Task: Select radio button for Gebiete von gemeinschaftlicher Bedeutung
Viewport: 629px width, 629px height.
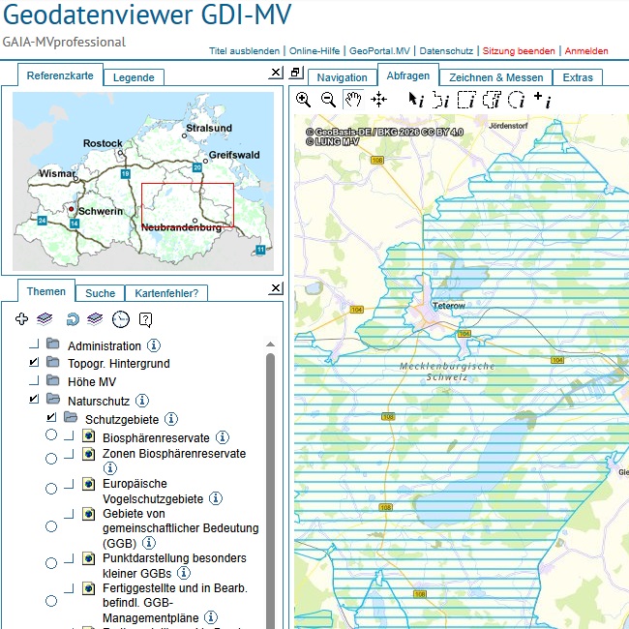Action: pos(51,526)
